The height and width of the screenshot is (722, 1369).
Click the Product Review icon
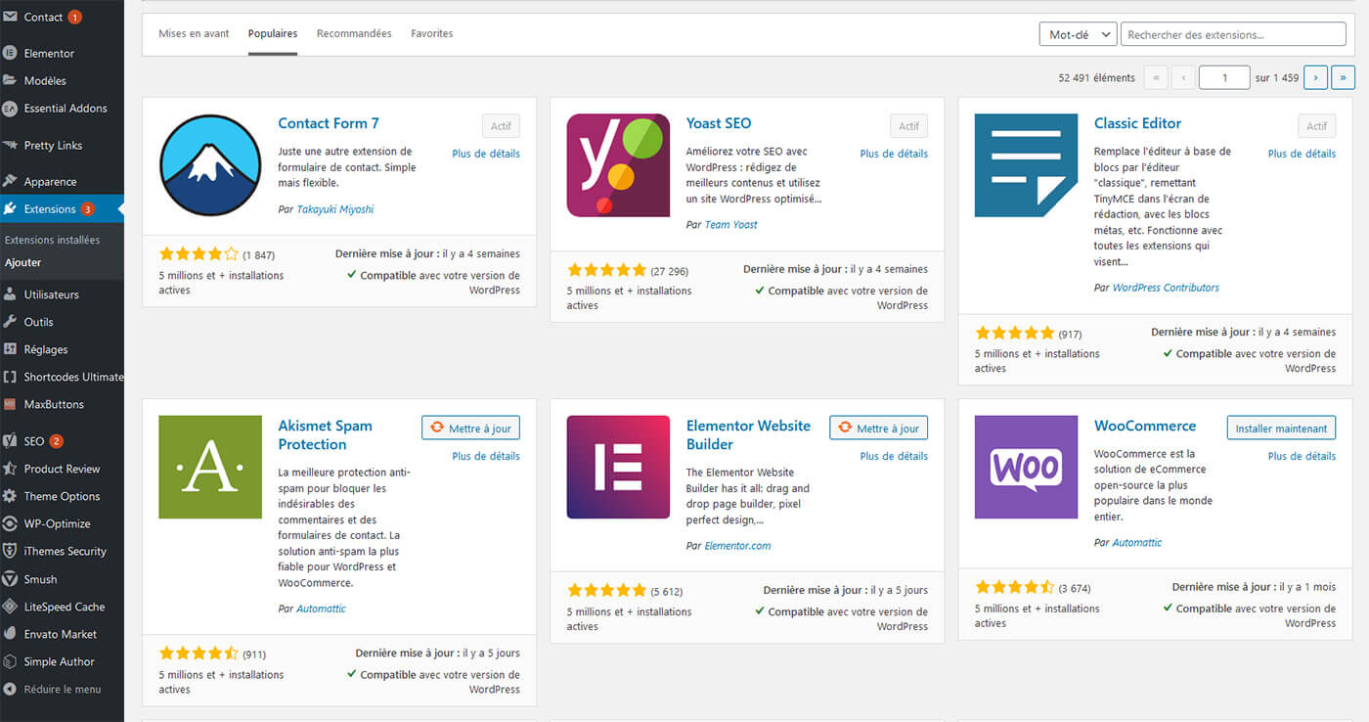10,469
